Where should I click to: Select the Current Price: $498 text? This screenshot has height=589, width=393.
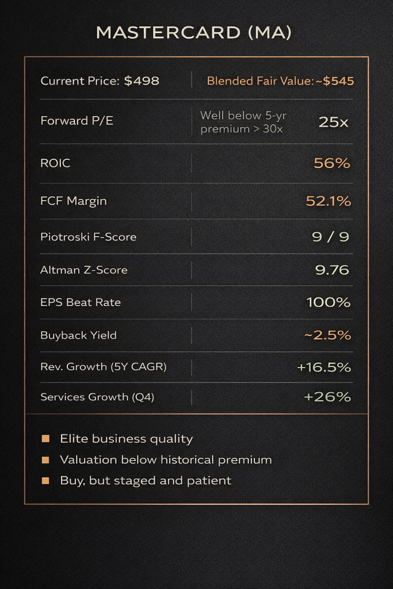point(100,81)
